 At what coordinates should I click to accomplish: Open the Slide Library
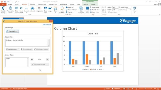(x=17, y=10)
